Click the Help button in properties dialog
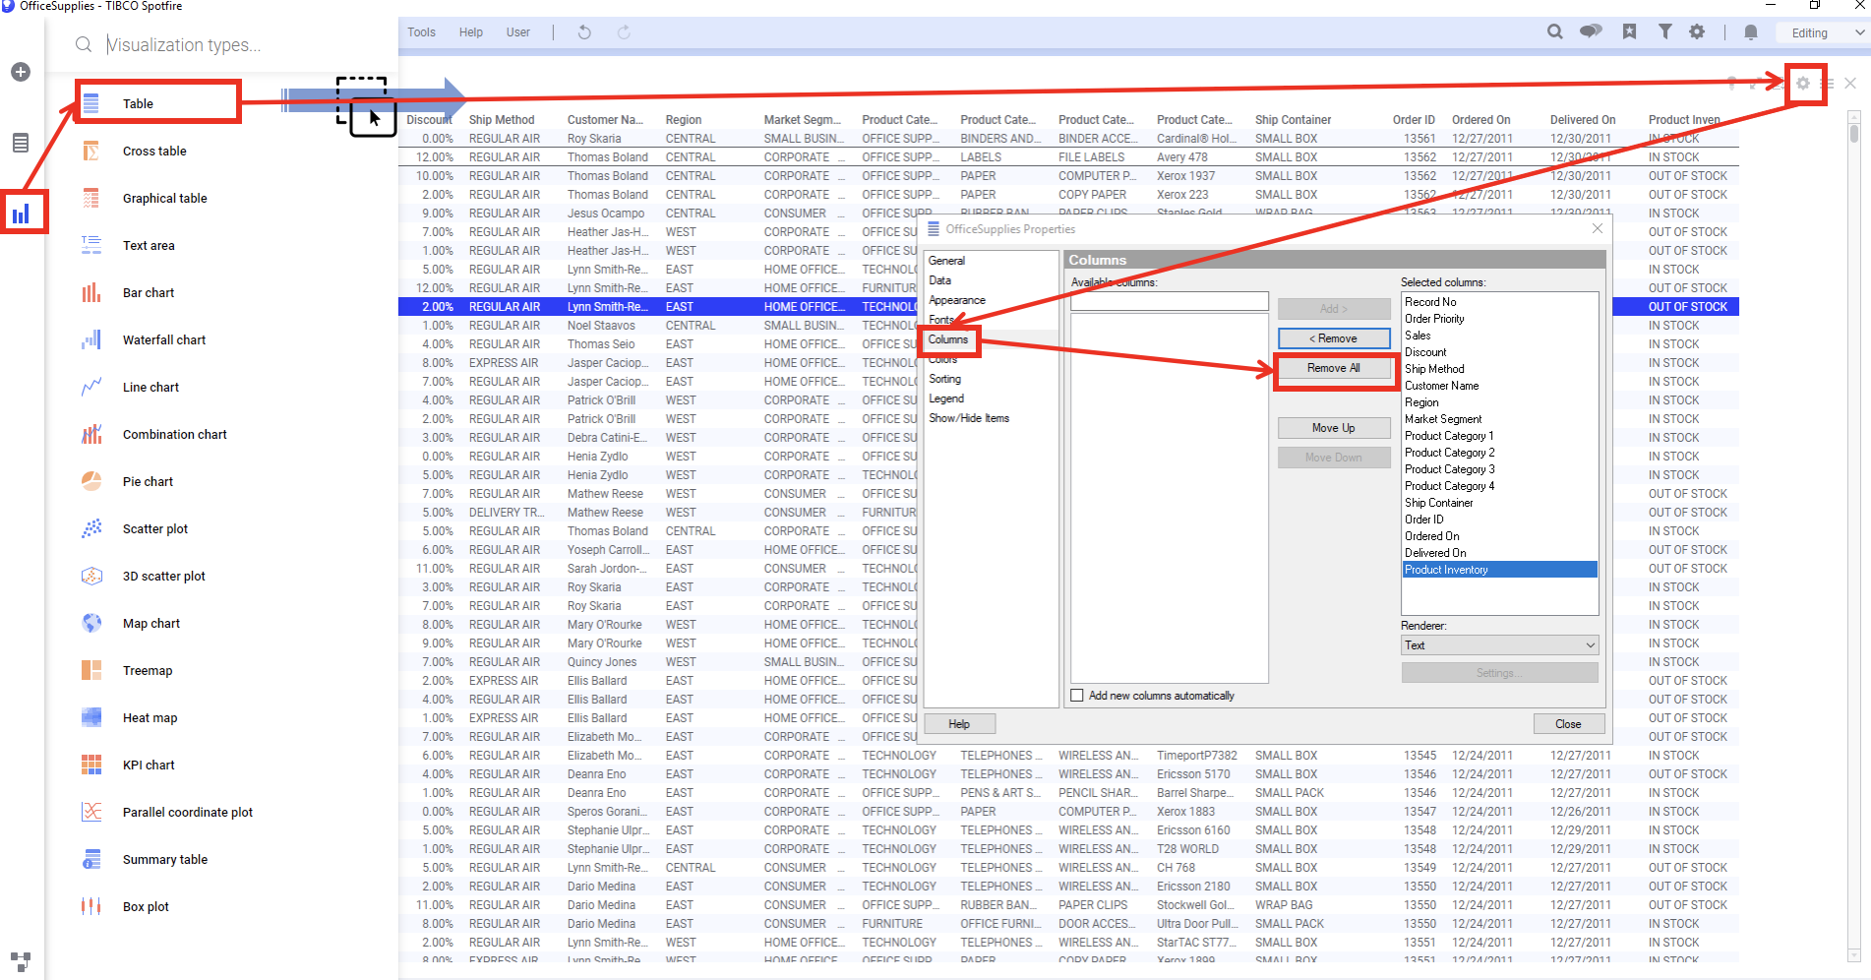The height and width of the screenshot is (980, 1871). coord(959,724)
